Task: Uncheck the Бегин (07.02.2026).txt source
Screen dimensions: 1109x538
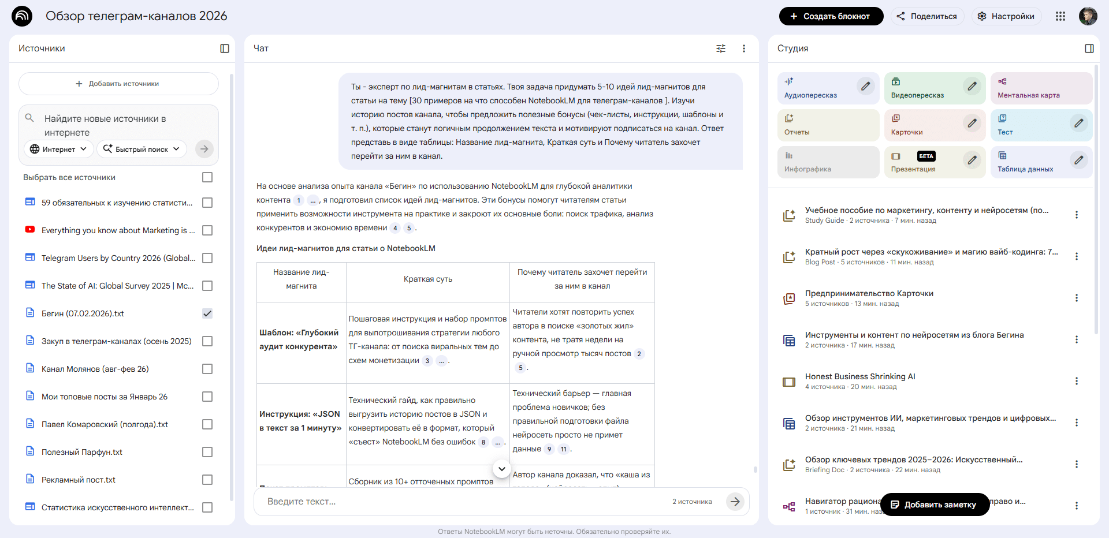Action: point(207,313)
